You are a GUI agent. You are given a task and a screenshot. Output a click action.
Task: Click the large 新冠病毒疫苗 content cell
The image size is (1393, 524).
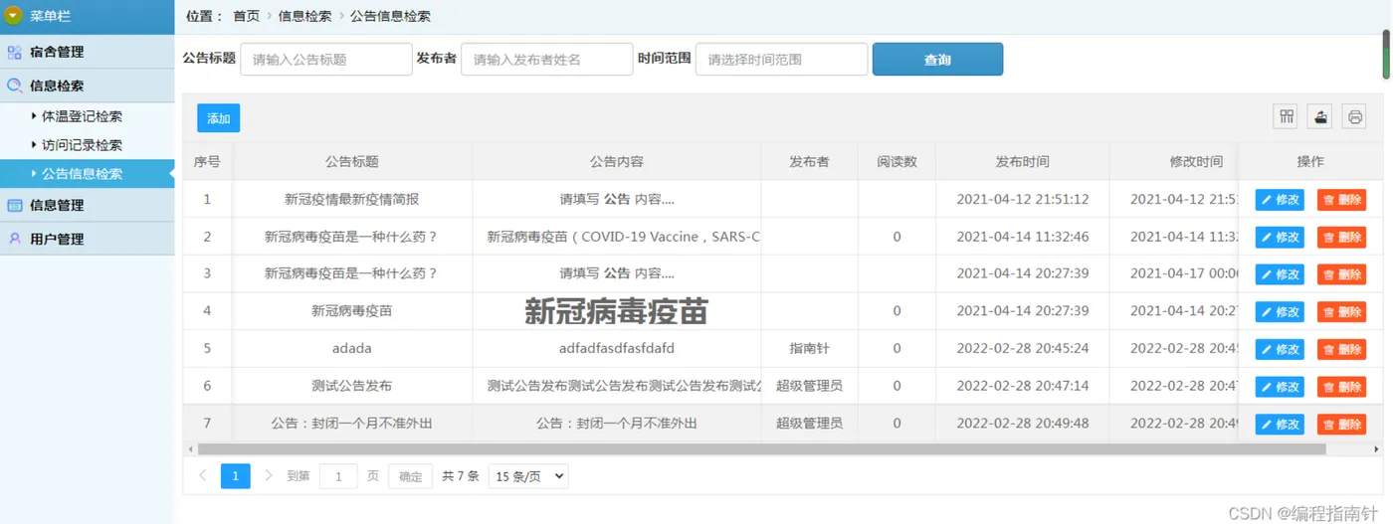pos(617,311)
